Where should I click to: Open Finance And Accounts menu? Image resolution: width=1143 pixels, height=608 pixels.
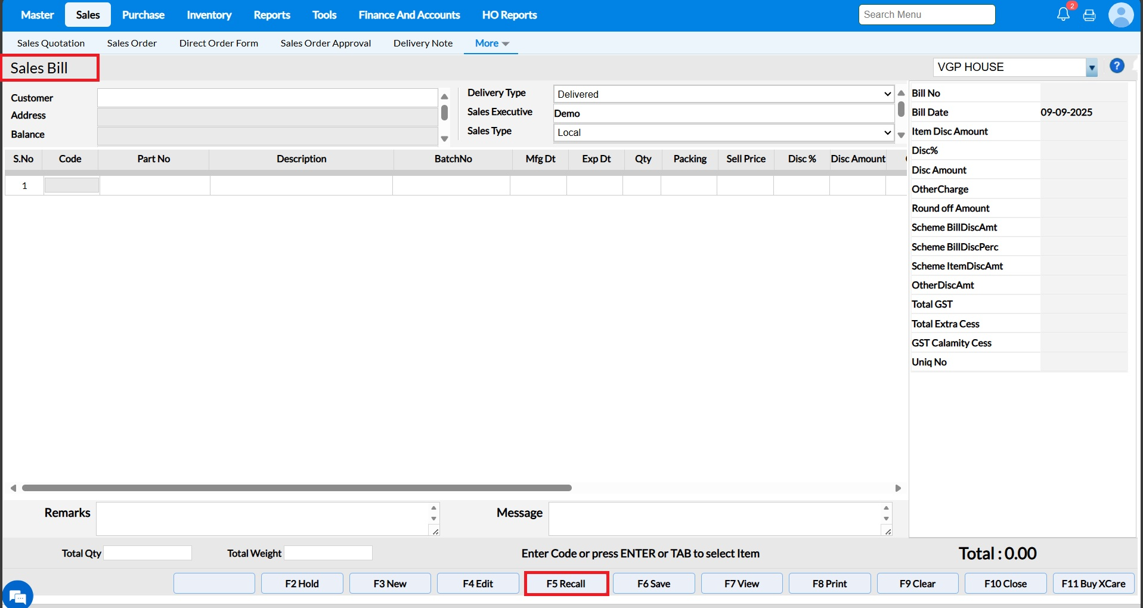click(409, 15)
